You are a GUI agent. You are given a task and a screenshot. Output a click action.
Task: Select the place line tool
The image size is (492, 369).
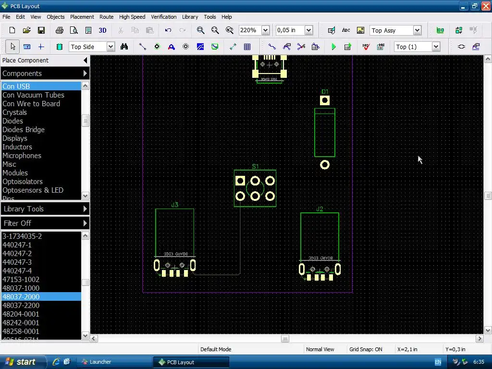(x=142, y=47)
